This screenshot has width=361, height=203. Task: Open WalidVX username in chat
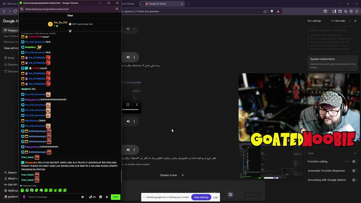(x=26, y=89)
